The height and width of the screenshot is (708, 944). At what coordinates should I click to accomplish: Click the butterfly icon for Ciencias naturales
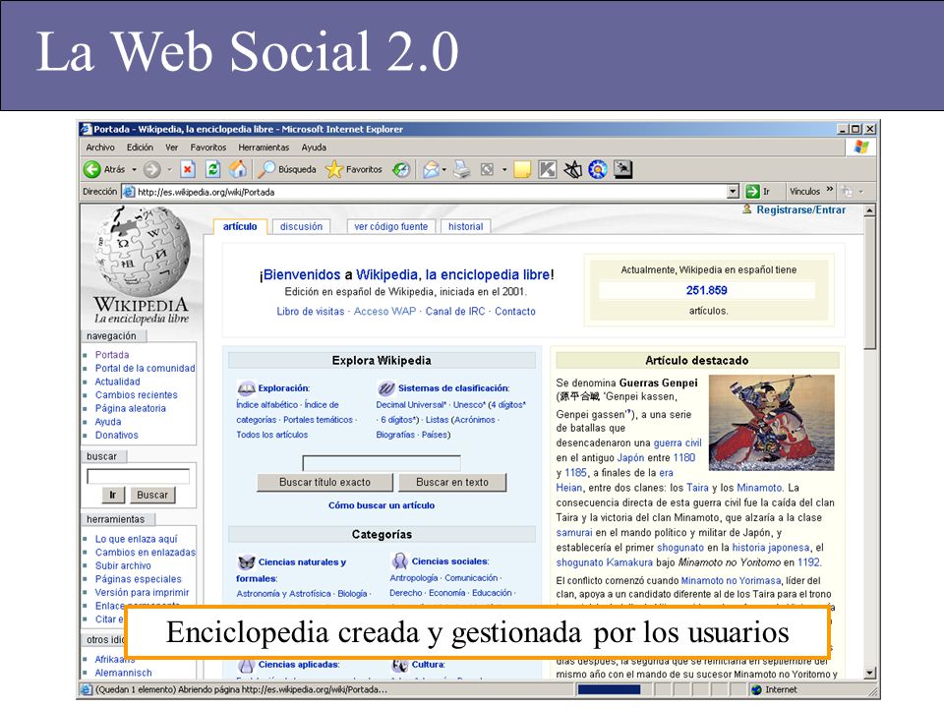click(246, 562)
